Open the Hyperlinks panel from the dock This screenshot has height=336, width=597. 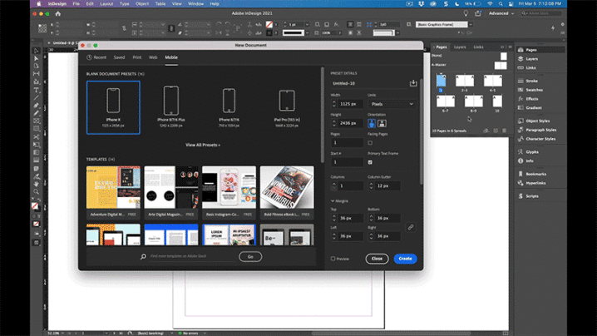(x=535, y=182)
